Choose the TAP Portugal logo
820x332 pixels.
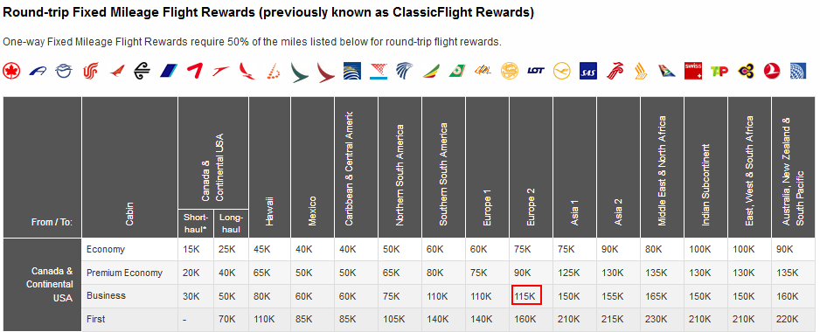(x=719, y=71)
